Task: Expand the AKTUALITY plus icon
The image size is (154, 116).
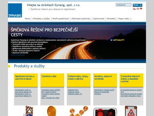Action: click(x=111, y=40)
